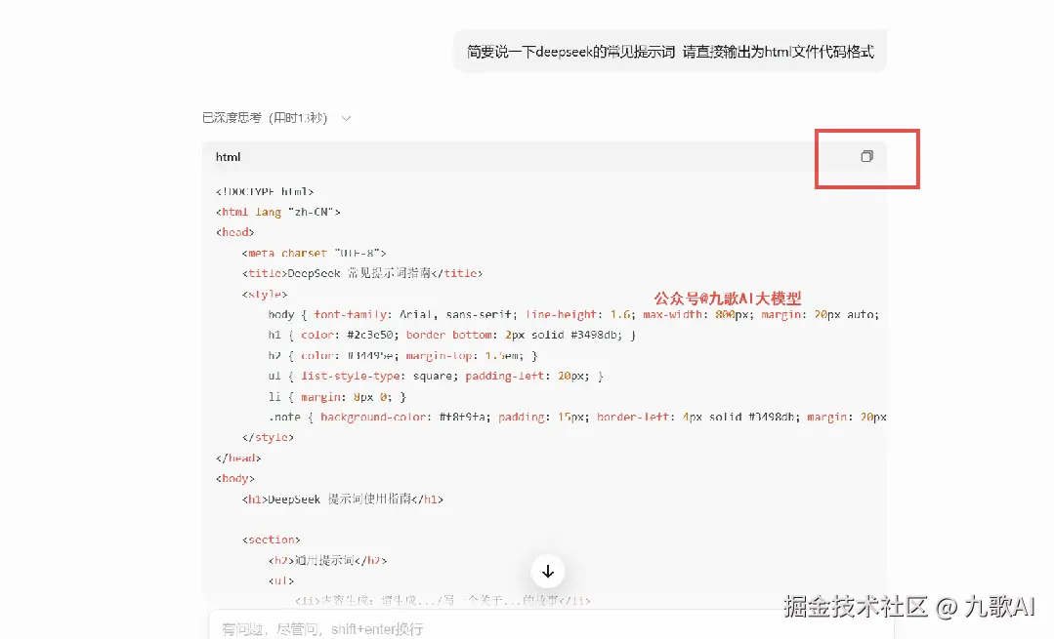Select the 'h1 { color: #2c3e50' line
This screenshot has height=639, width=1054.
click(451, 335)
